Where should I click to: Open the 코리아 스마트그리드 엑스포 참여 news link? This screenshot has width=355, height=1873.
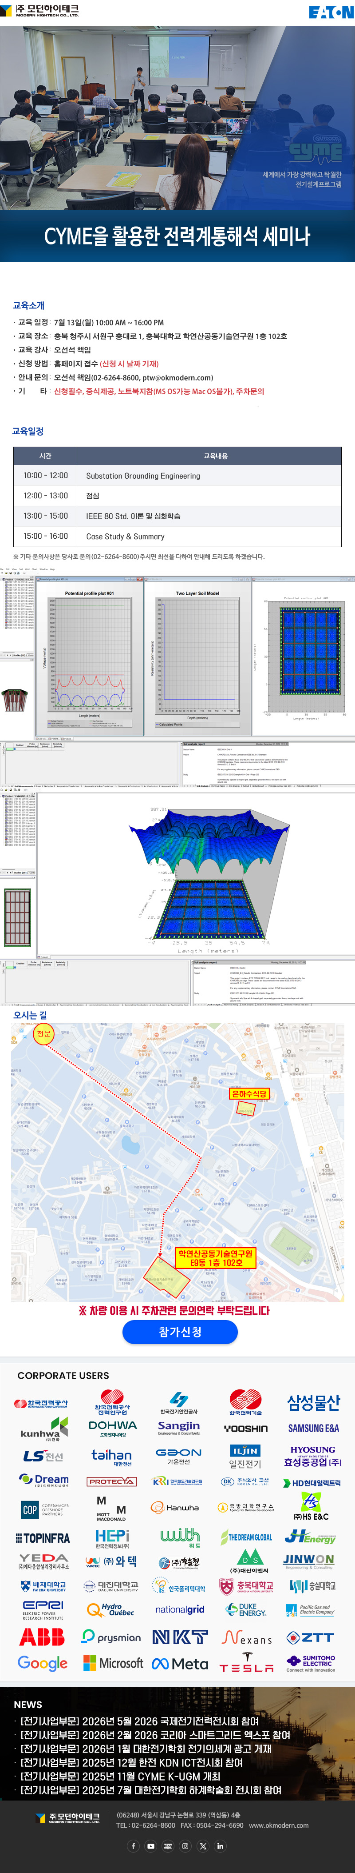(154, 1735)
